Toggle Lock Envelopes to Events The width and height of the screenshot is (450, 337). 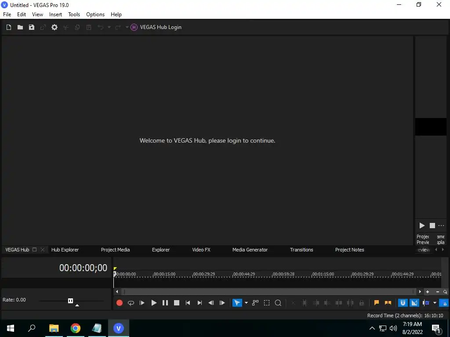point(444,303)
